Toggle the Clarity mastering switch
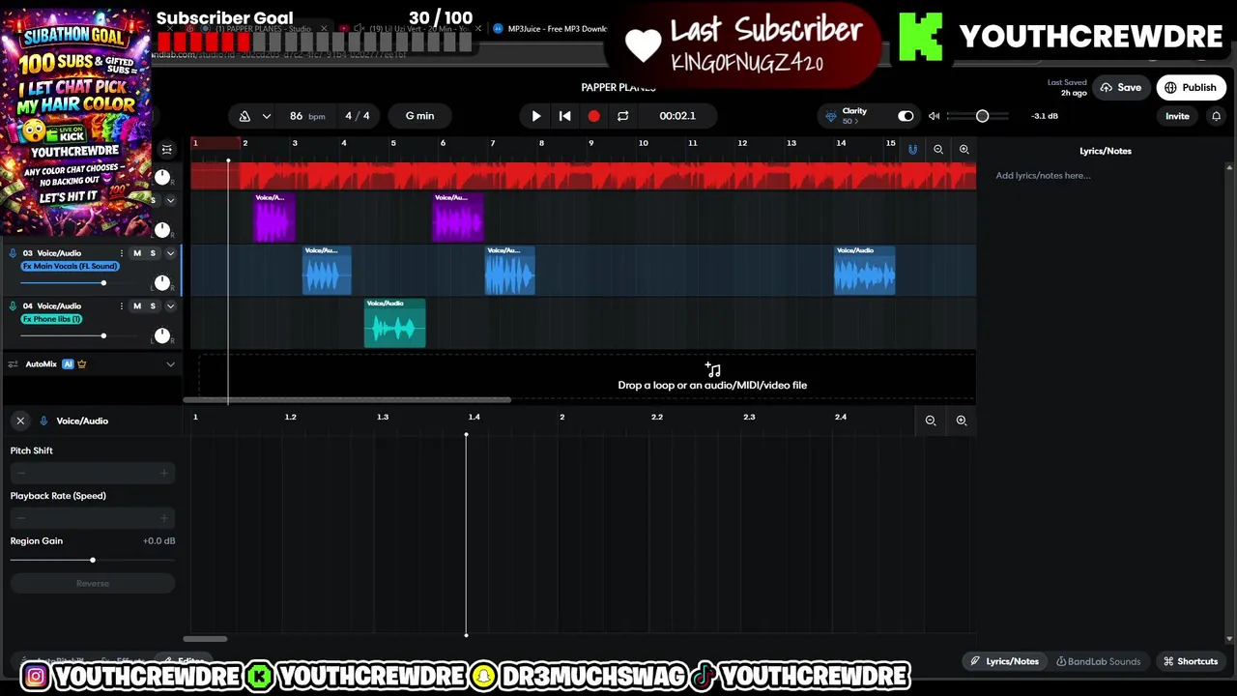The image size is (1237, 696). (x=906, y=116)
